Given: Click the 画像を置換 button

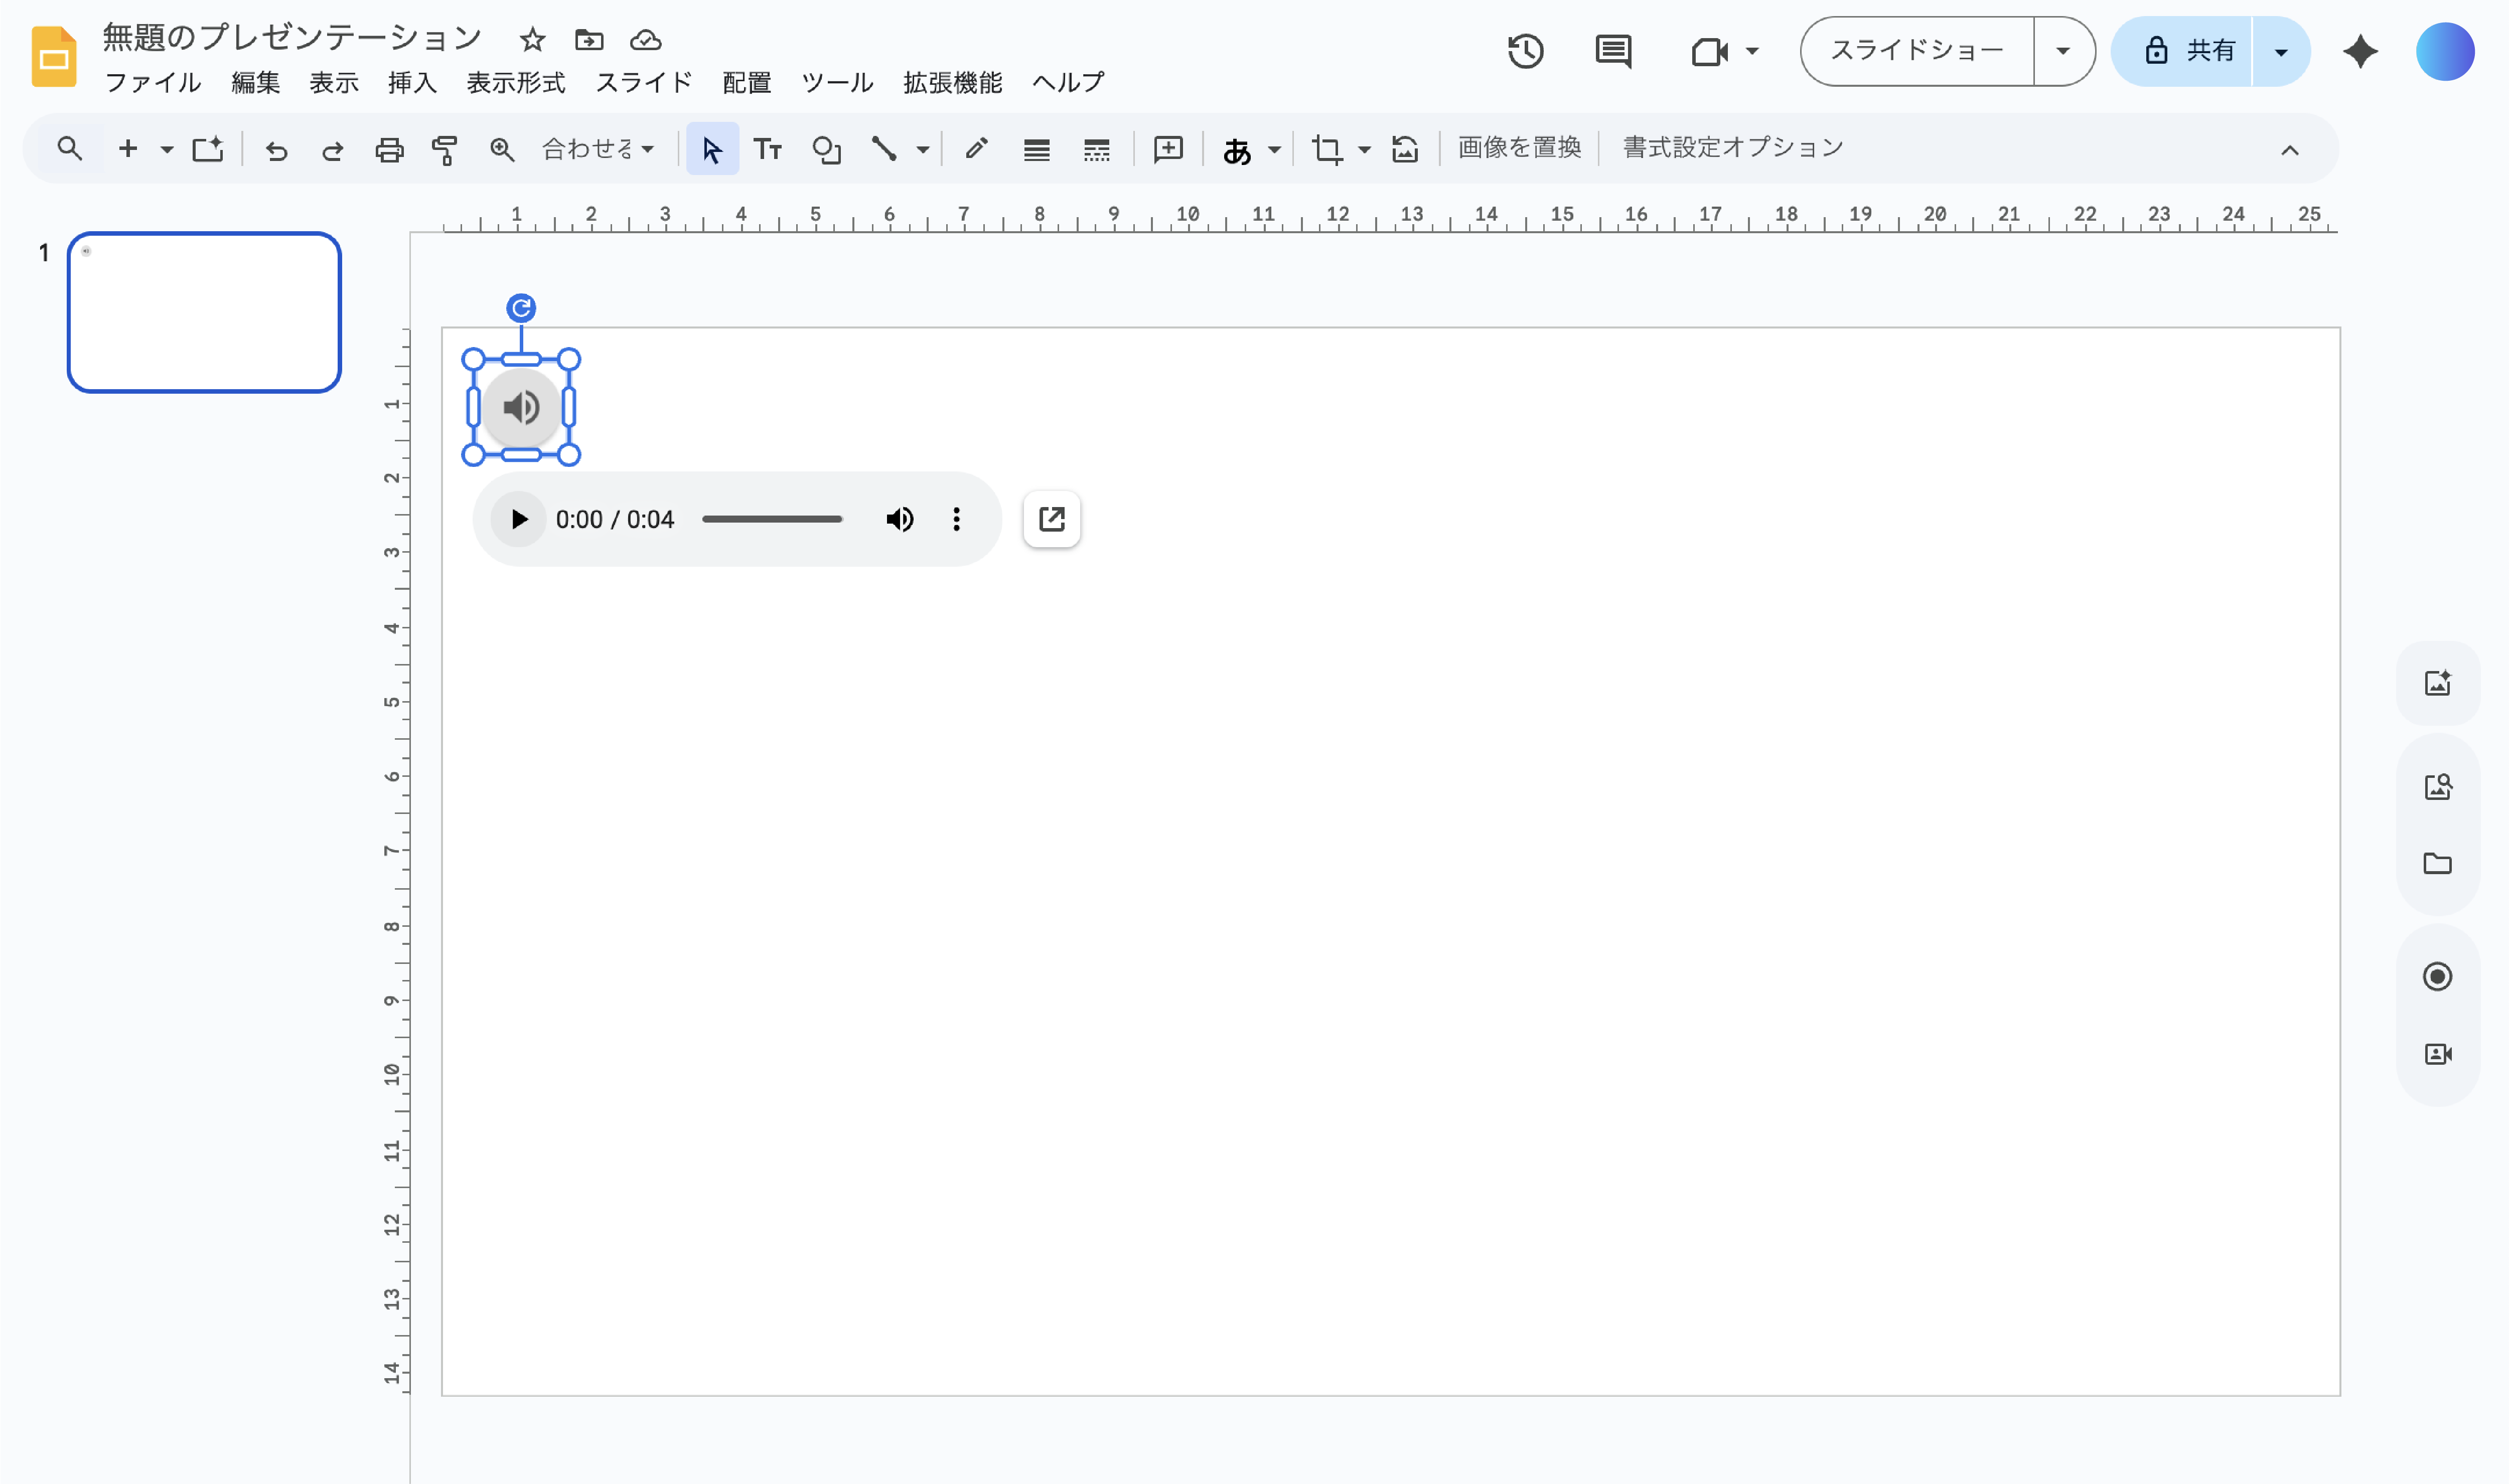Looking at the screenshot, I should [x=1519, y=148].
